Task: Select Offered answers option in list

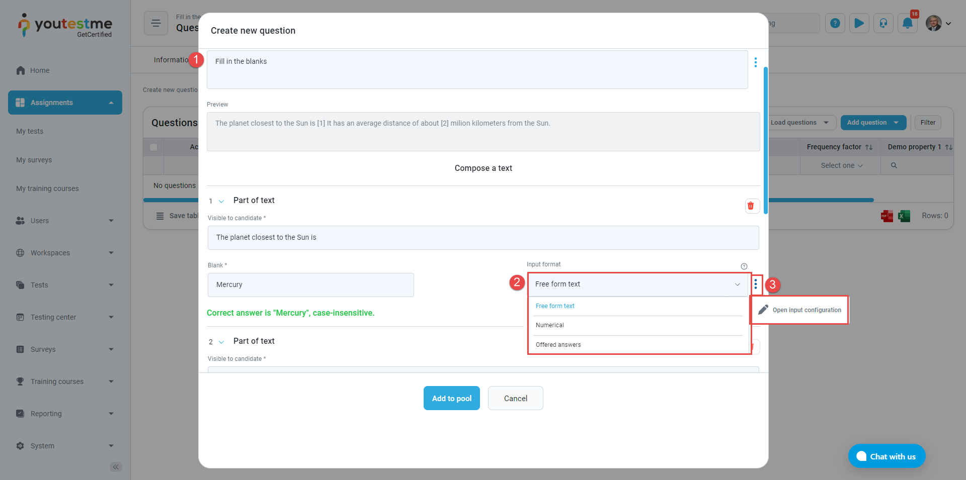Action: (558, 345)
